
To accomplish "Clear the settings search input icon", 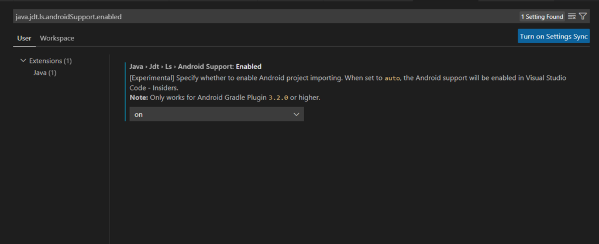I will [x=572, y=16].
